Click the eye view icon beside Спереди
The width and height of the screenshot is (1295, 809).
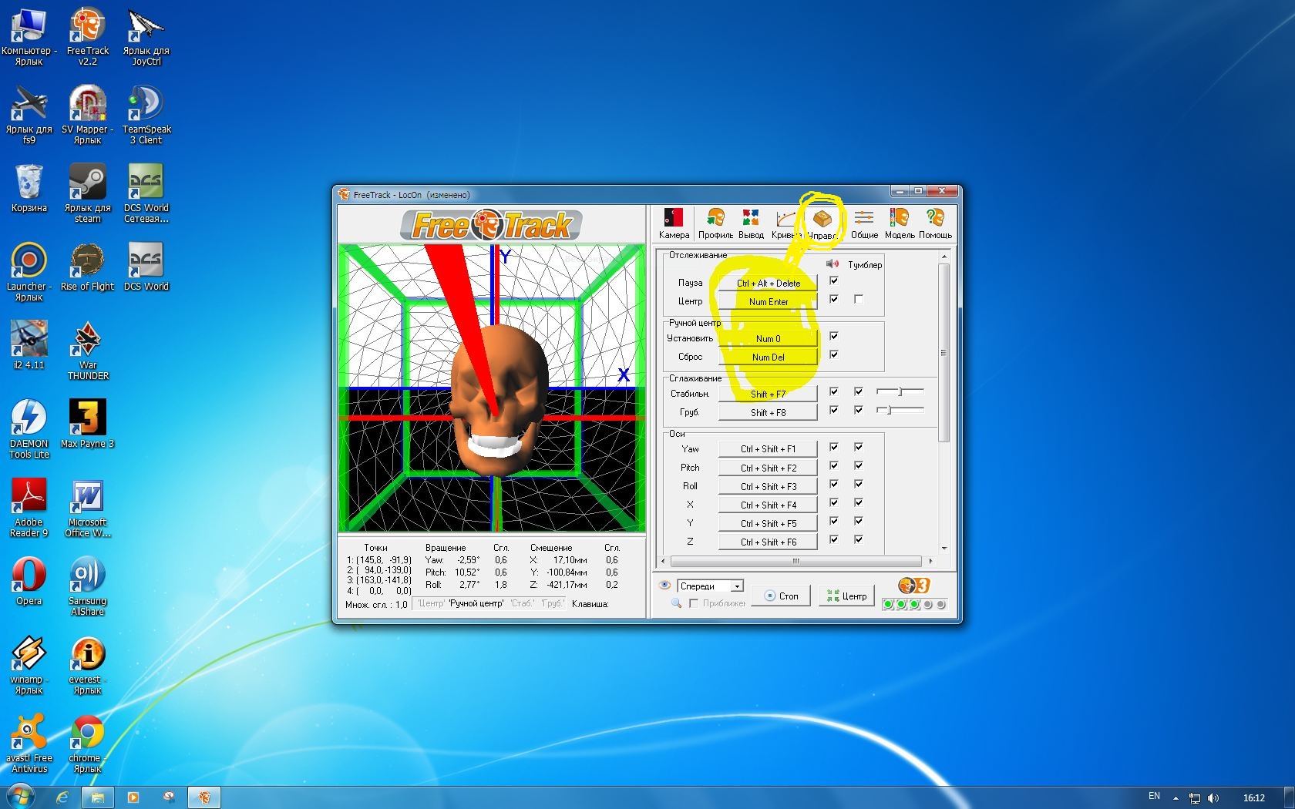[664, 586]
